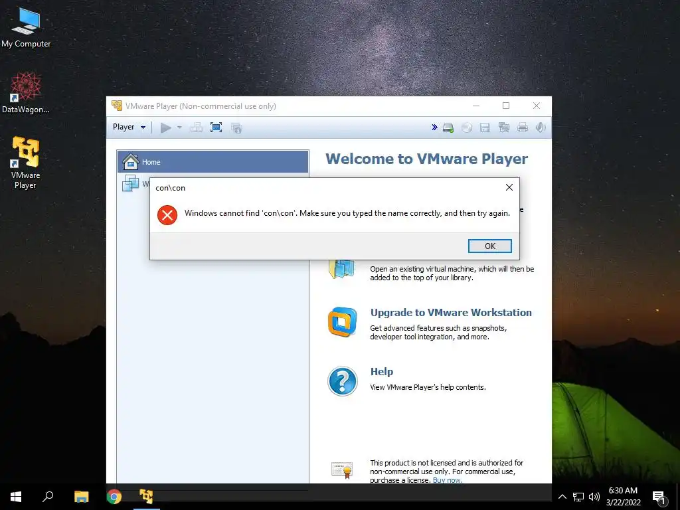Click the green Play virtual machine button
680x510 pixels.
point(165,127)
